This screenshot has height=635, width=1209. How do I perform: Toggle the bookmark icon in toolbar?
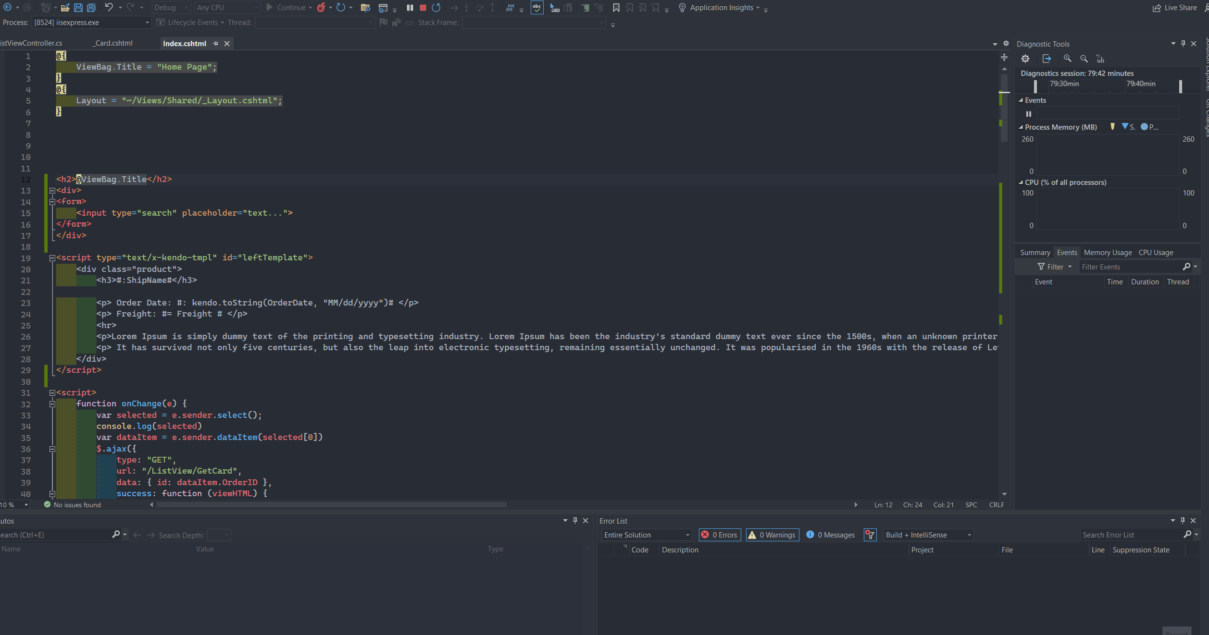(616, 8)
